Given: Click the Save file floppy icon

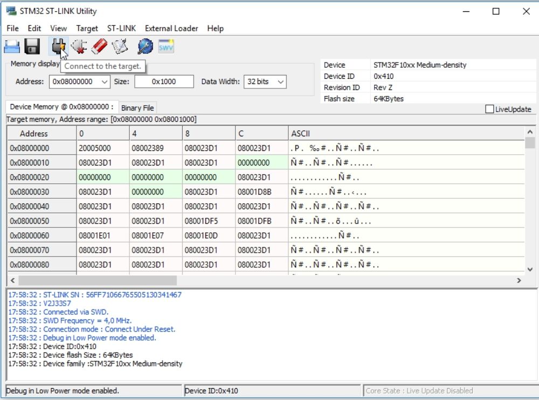Looking at the screenshot, I should [32, 46].
